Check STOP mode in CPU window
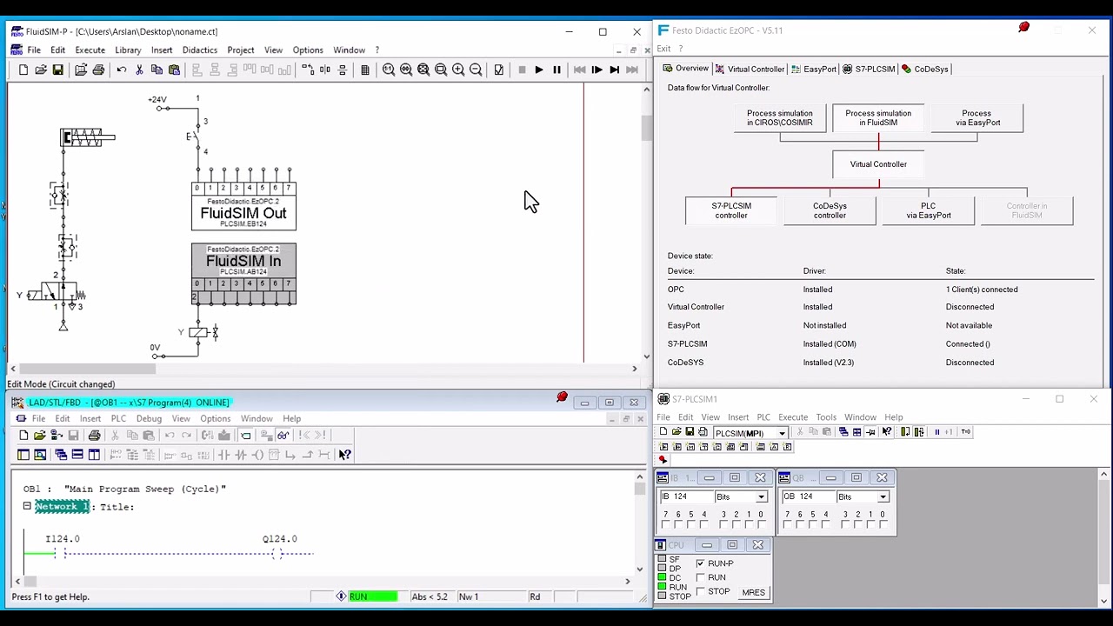Viewport: 1113px width, 626px height. pyautogui.click(x=701, y=591)
